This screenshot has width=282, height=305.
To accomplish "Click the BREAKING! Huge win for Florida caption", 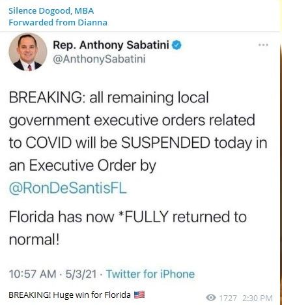I will (70, 295).
